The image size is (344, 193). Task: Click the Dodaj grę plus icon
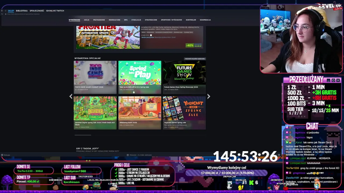[x=2, y=155]
